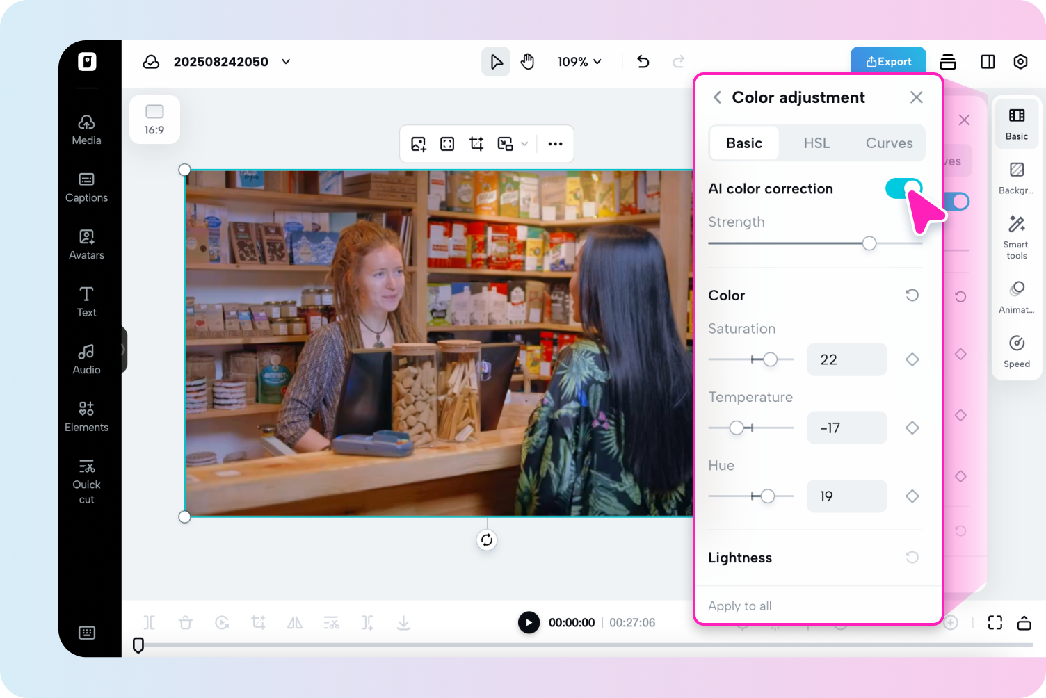Select the mirror/flip tool in timeline toolbar

tap(294, 622)
